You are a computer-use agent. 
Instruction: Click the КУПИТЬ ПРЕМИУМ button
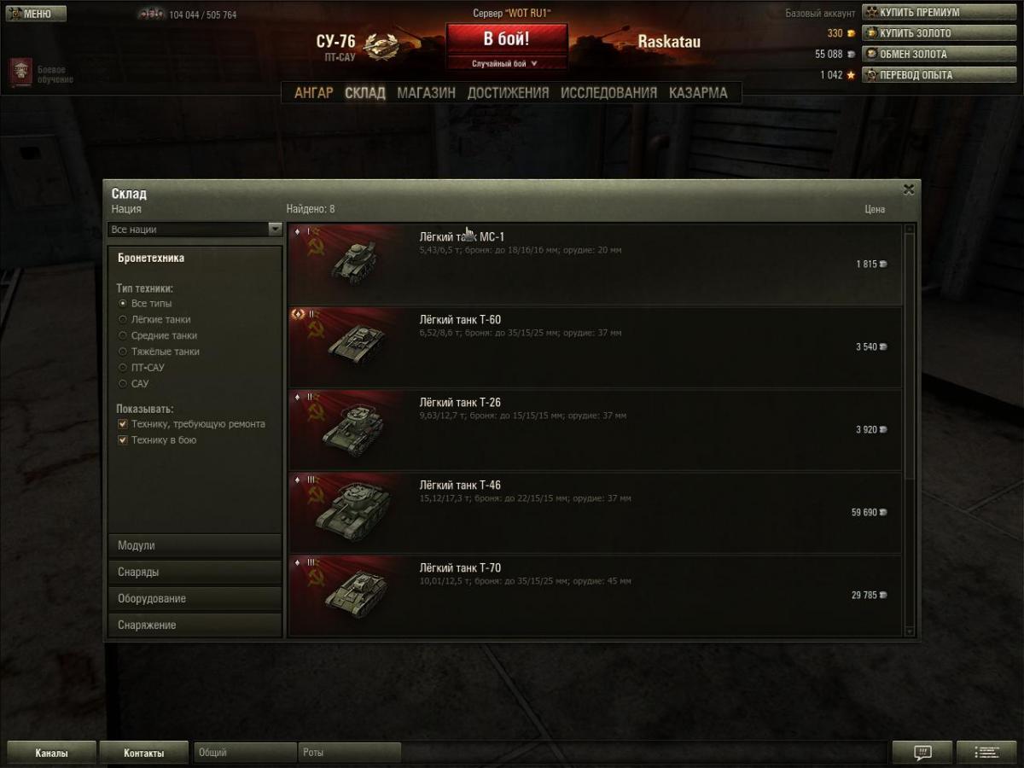pyautogui.click(x=940, y=13)
